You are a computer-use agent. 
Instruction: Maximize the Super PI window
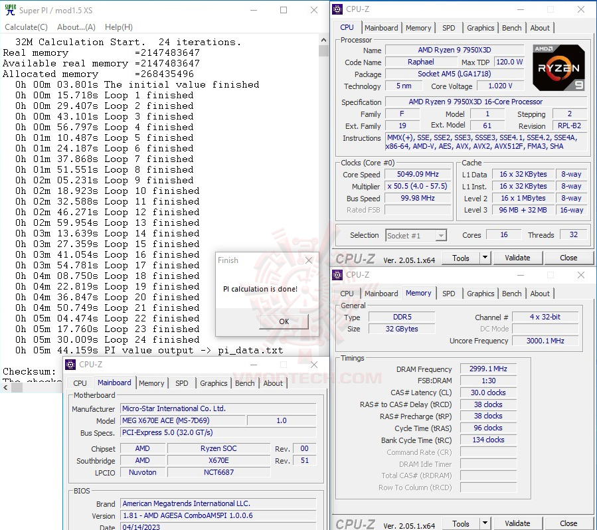coord(284,10)
